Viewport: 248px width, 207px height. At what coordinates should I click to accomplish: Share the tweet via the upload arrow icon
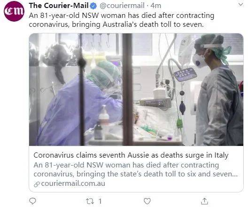click(x=204, y=201)
